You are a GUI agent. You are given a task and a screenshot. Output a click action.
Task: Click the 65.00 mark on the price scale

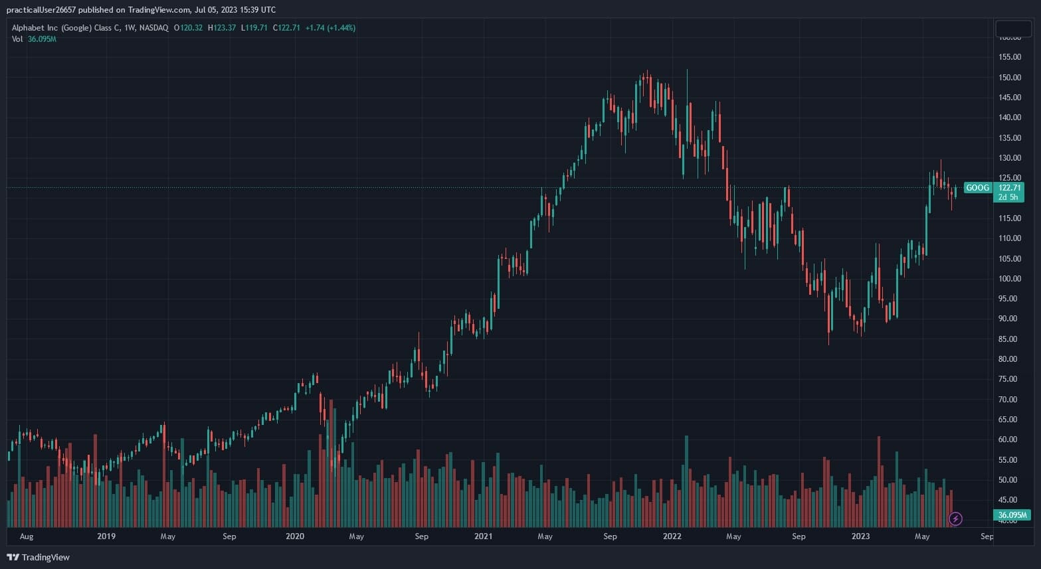[1010, 420]
